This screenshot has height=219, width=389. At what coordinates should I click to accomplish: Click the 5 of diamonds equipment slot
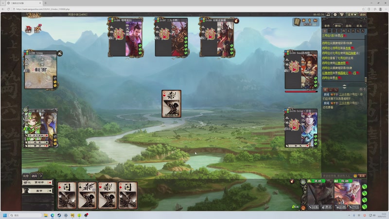click(x=37, y=182)
